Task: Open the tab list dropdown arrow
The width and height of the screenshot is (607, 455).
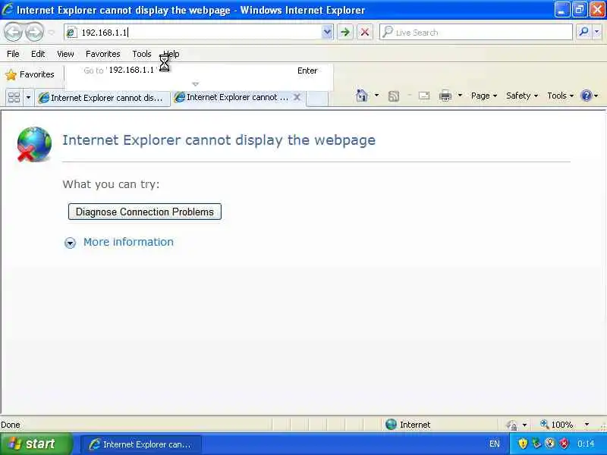Action: [x=28, y=97]
